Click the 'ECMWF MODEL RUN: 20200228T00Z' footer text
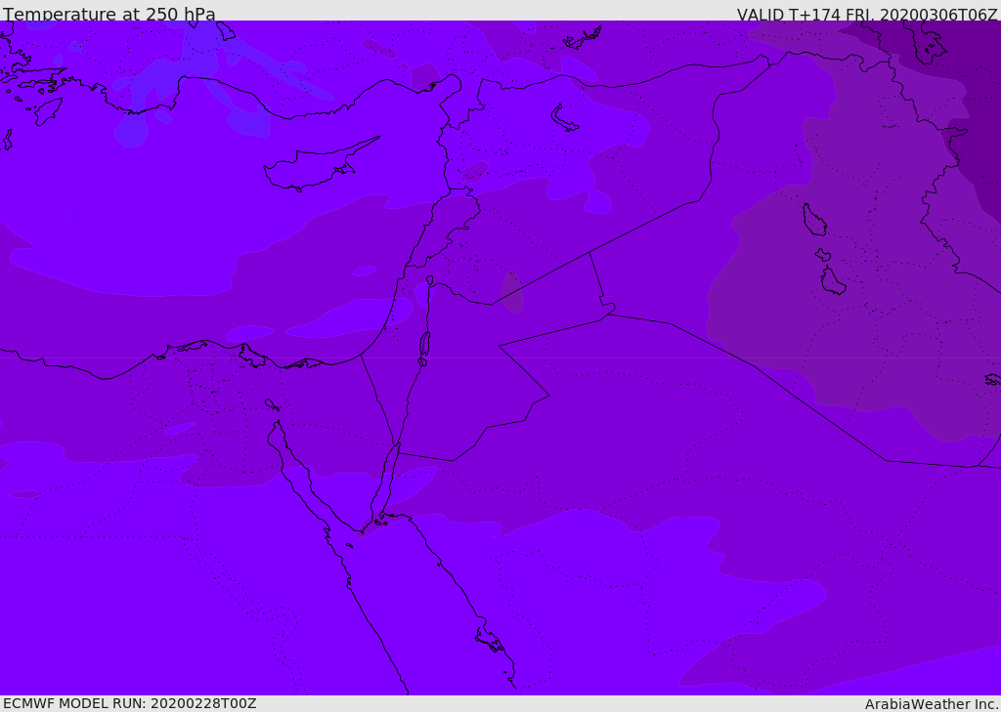Viewport: 1001px width, 712px height. (x=130, y=703)
